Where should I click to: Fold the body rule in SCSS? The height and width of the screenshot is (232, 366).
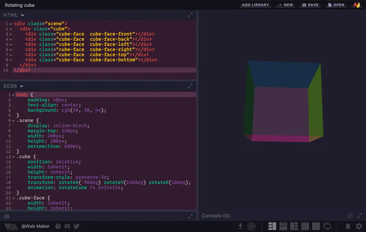(x=13, y=95)
